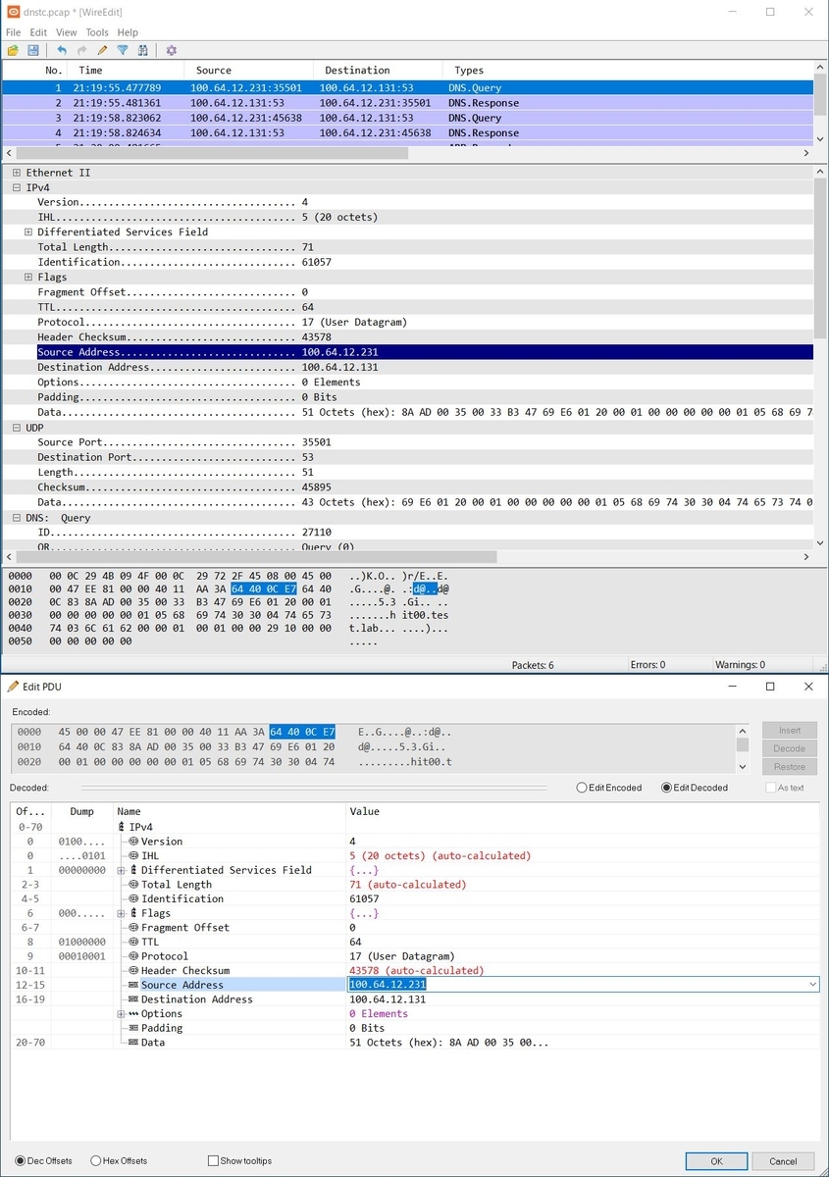This screenshot has height=1177, width=829.
Task: Collapse the IPv4 node in main tree
Action: 17,187
